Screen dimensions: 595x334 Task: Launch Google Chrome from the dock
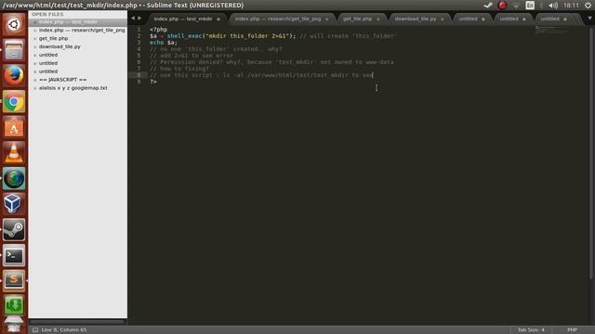tap(14, 101)
